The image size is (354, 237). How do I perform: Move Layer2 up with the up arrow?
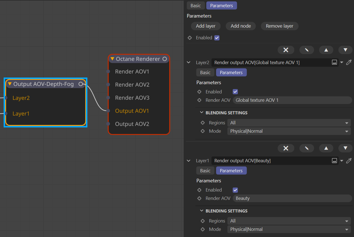326,50
